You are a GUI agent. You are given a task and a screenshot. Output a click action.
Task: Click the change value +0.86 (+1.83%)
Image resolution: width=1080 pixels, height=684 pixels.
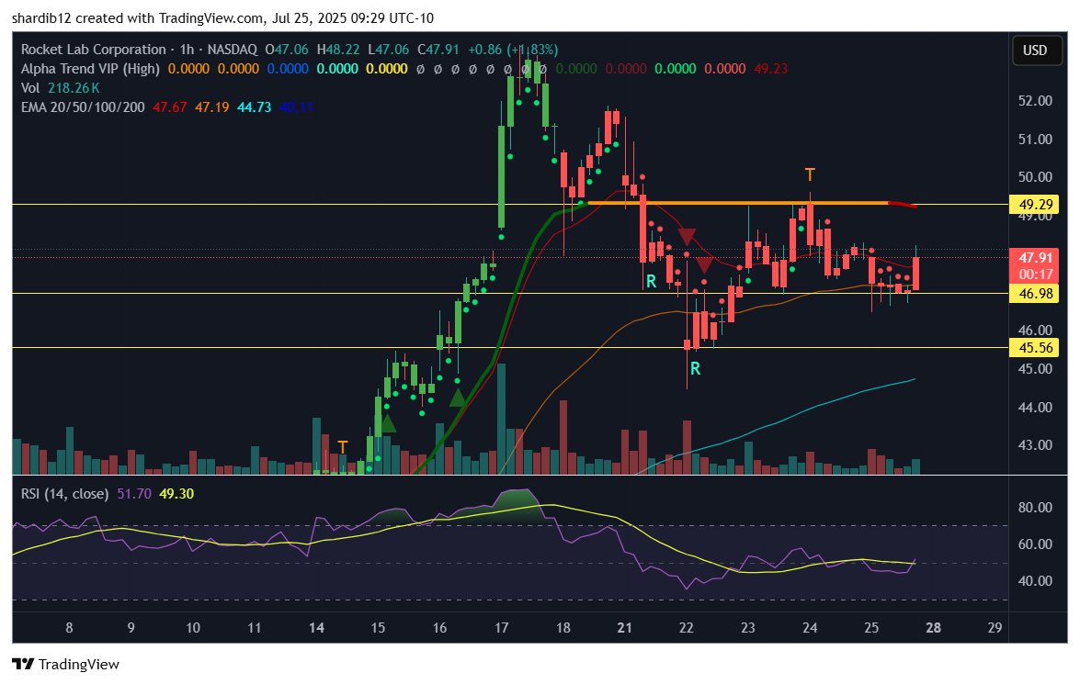[513, 50]
